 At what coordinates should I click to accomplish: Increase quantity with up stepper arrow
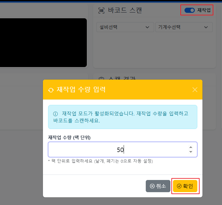tap(191, 147)
